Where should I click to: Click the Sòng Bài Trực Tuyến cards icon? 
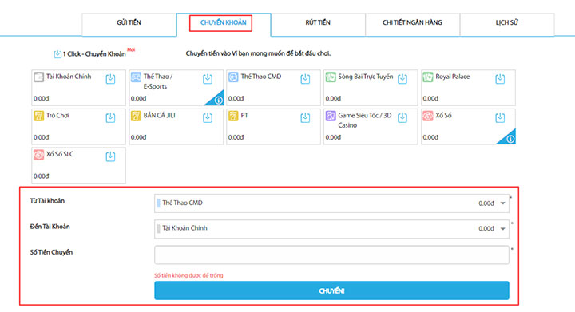tap(331, 77)
